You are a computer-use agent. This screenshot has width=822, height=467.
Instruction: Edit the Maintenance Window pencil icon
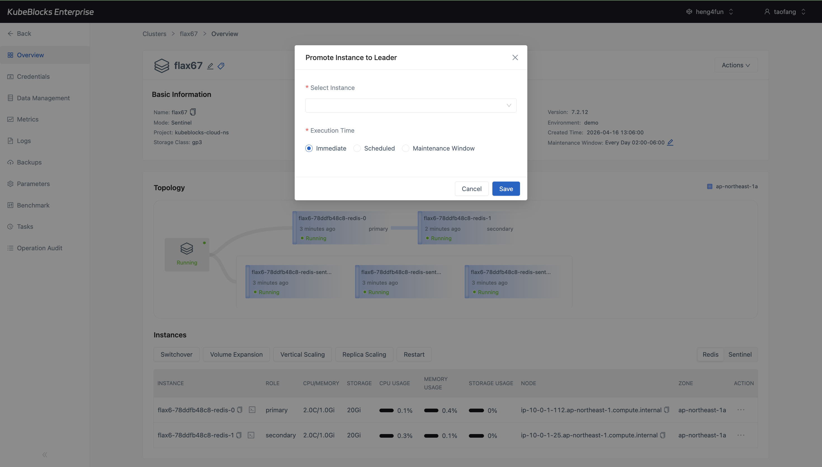[670, 142]
